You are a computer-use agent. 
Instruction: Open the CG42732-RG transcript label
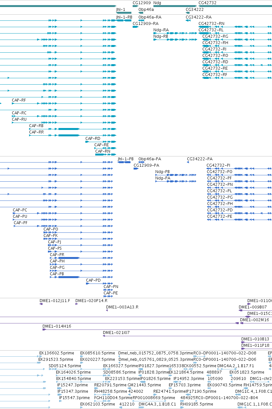point(215,36)
